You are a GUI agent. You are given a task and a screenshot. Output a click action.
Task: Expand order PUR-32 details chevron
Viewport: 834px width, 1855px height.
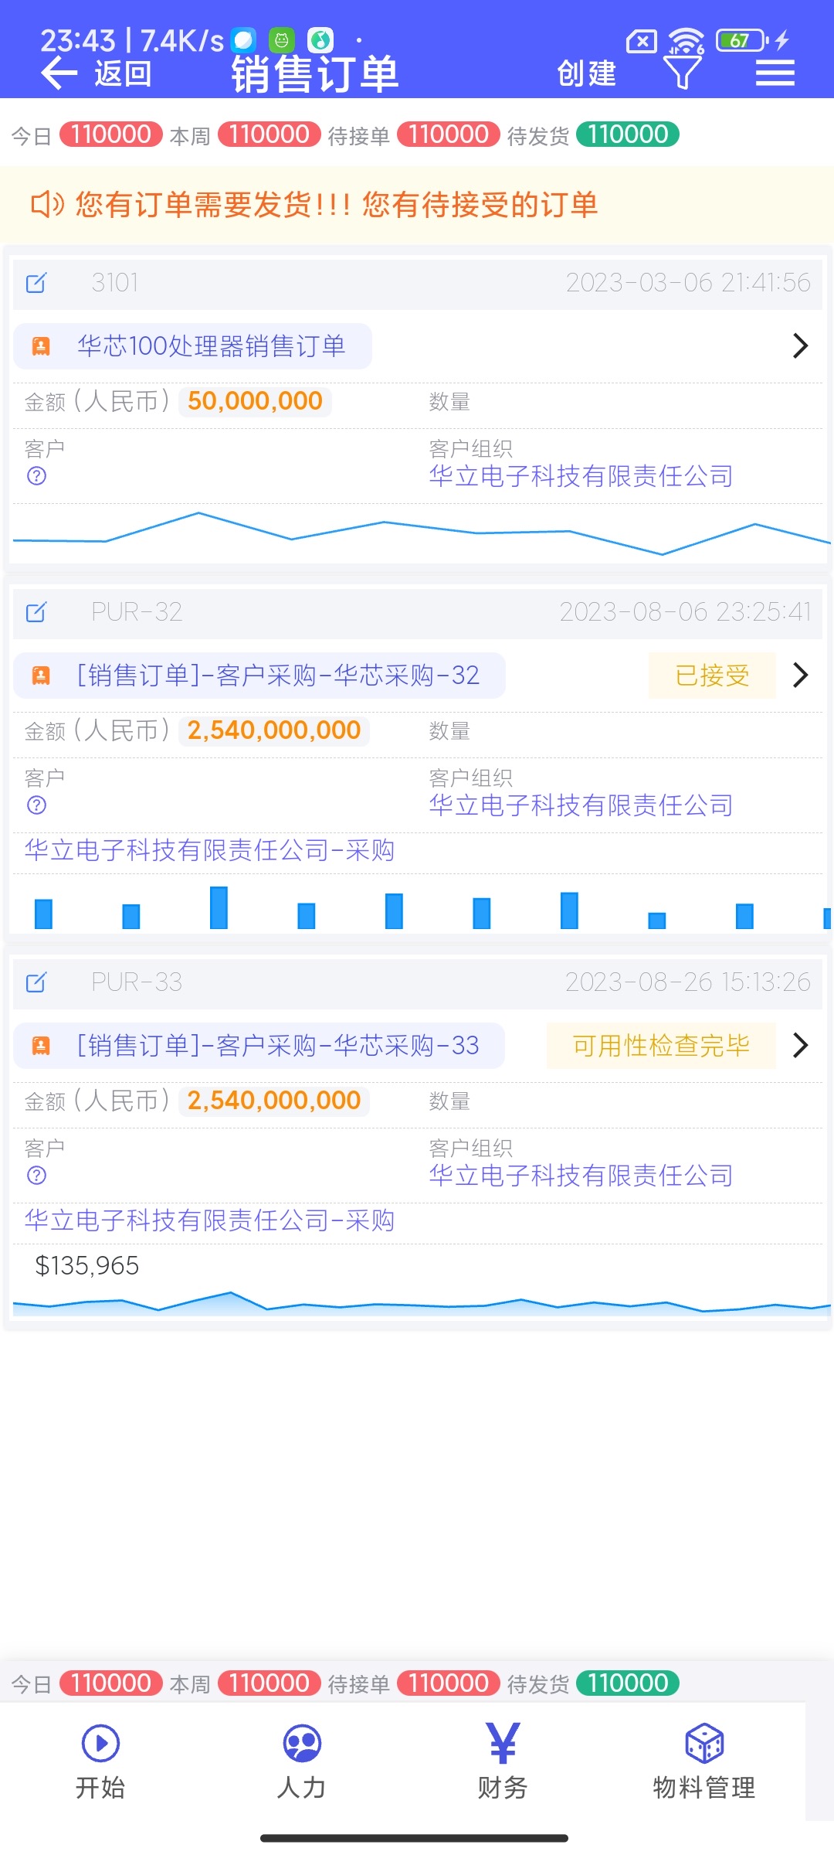point(800,675)
